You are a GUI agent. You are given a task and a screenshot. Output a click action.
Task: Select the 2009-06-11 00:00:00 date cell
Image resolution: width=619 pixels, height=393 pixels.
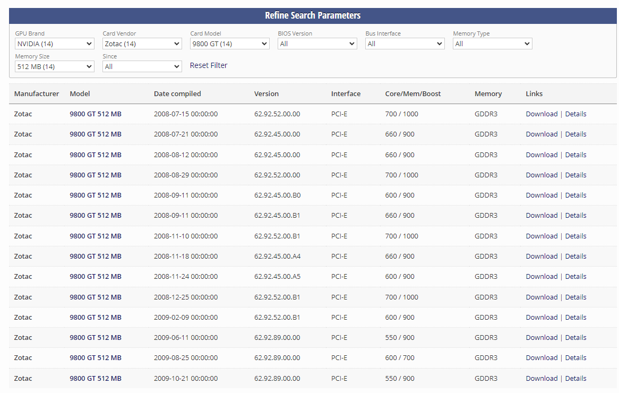click(x=186, y=338)
